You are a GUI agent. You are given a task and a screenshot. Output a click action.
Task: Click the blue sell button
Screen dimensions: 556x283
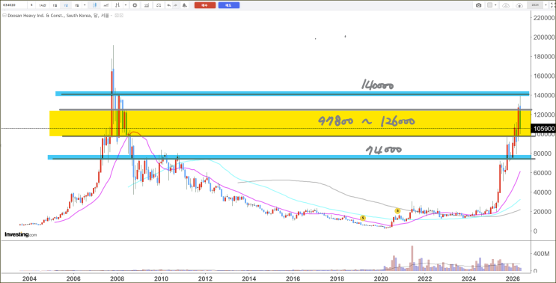coord(229,5)
